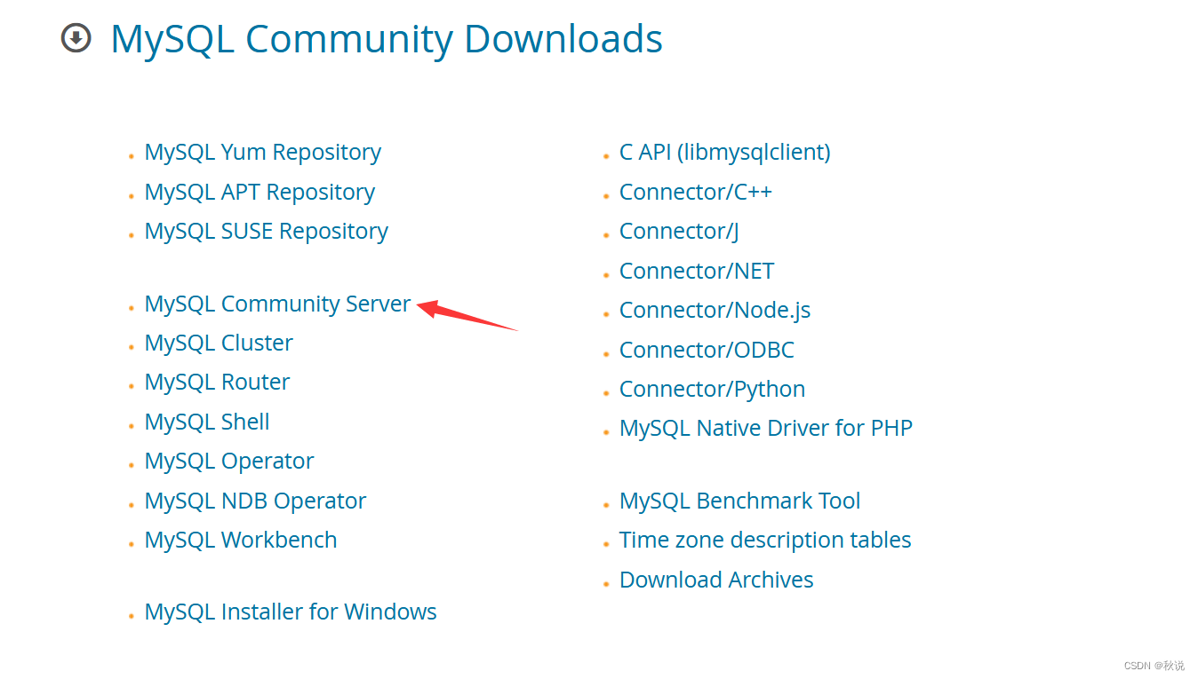Visit MySQL Native Driver for PHP
This screenshot has width=1198, height=679.
(x=766, y=428)
